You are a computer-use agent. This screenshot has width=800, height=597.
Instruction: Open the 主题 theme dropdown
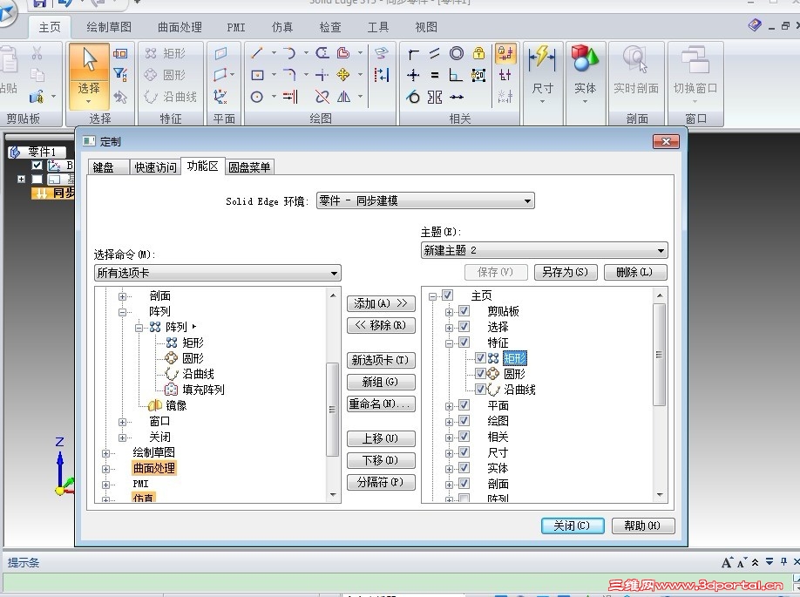point(545,250)
